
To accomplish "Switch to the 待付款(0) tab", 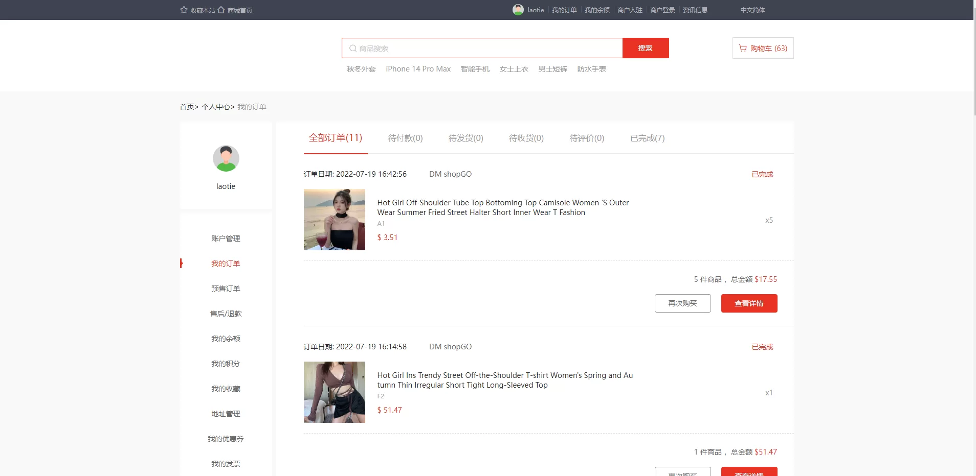I will coord(405,138).
